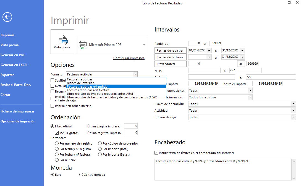Toggle the Sustituir checkbox under Opciones
The image size is (301, 186).
coord(53,80)
